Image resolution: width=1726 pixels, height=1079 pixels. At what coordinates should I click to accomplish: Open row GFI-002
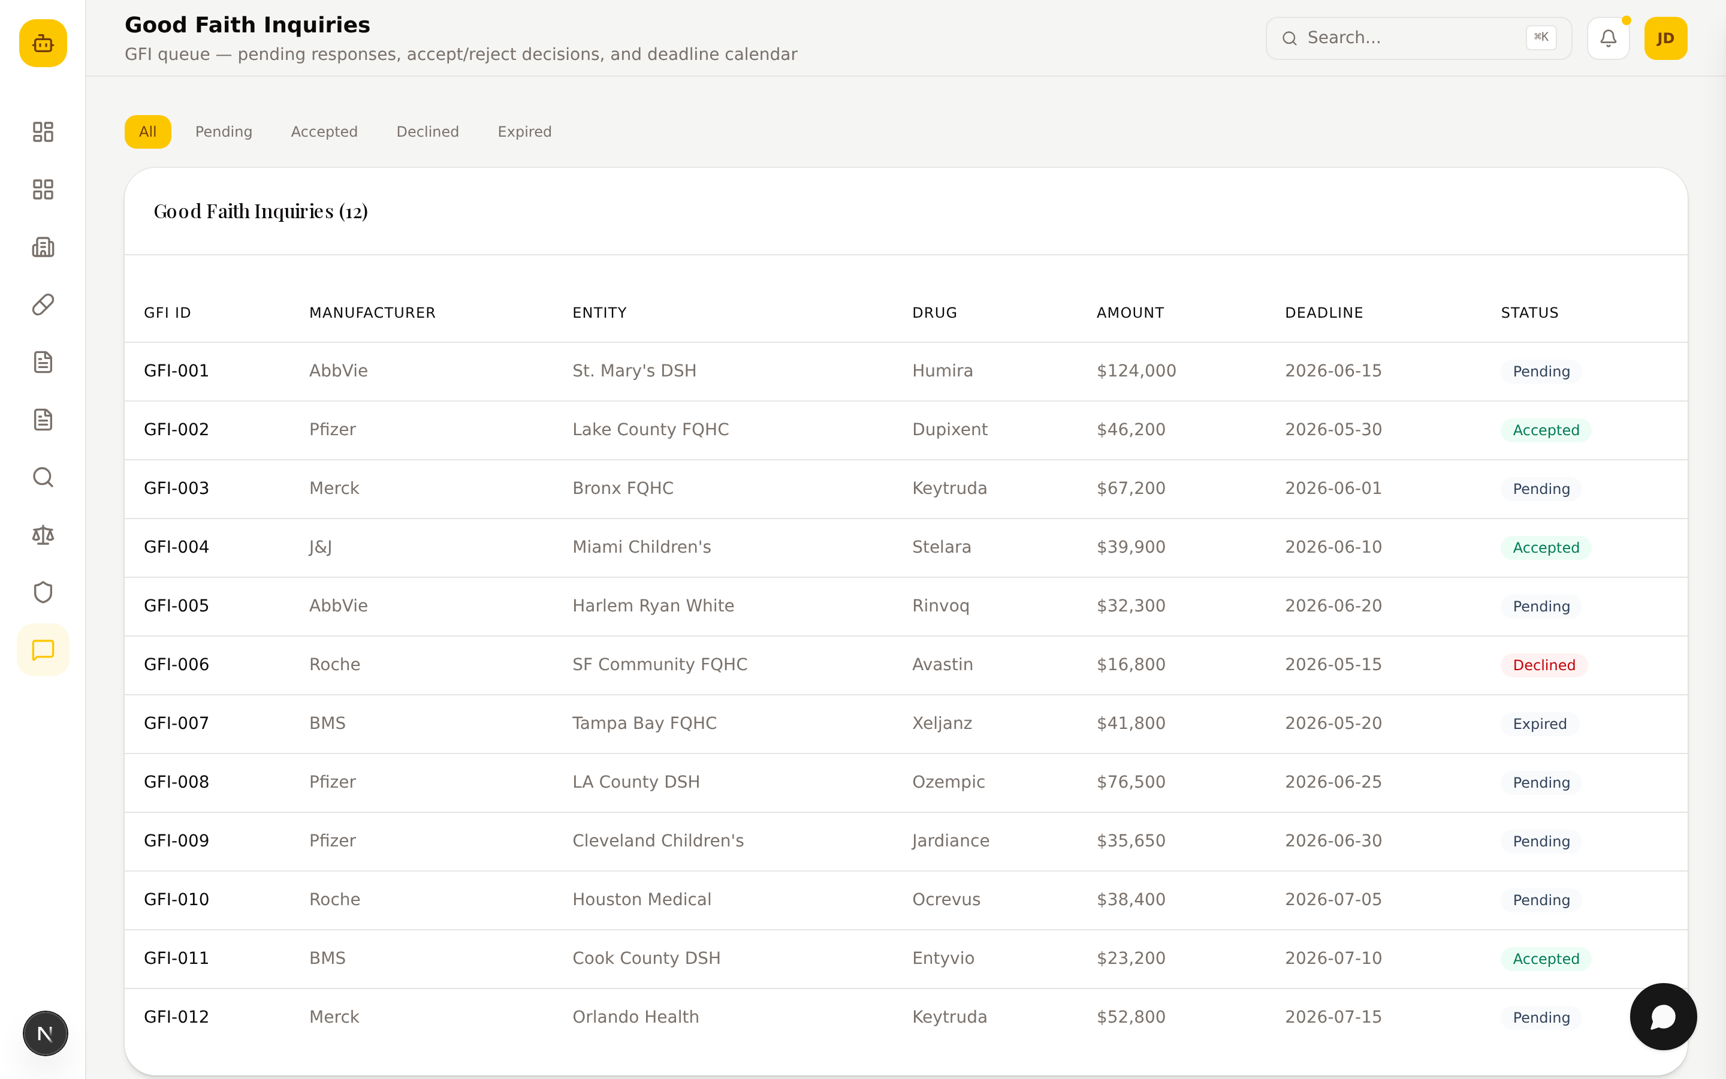pyautogui.click(x=906, y=430)
